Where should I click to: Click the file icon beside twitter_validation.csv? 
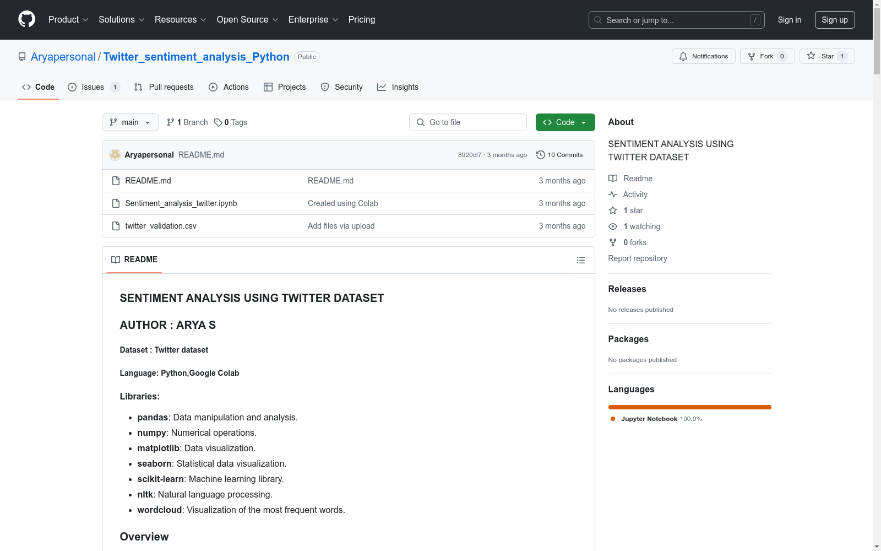[x=116, y=226]
